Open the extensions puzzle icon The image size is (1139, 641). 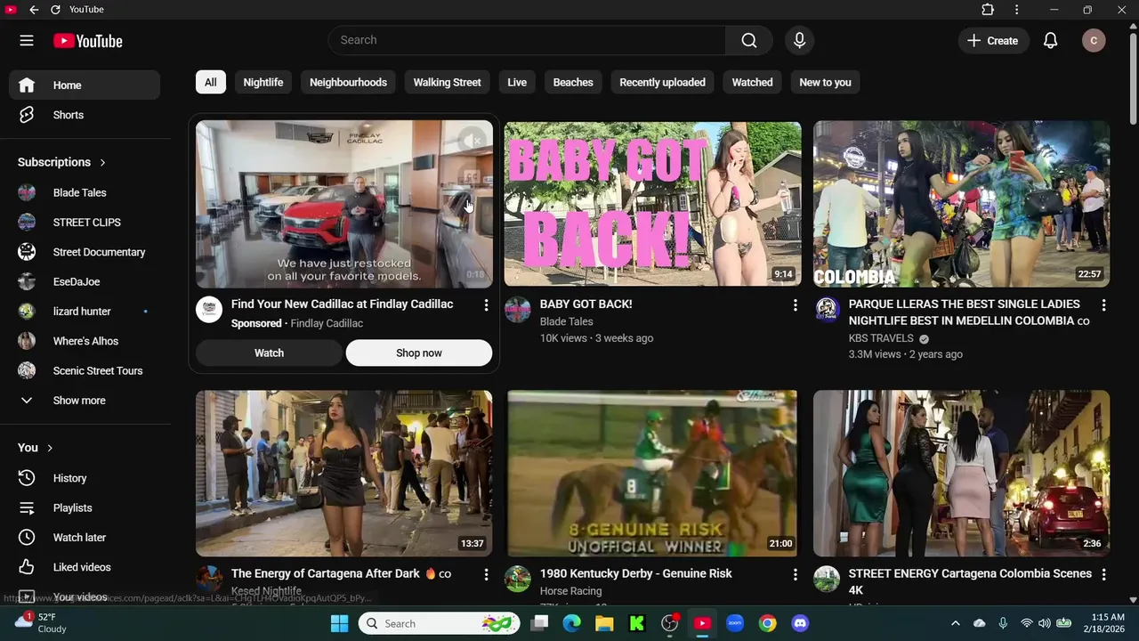pyautogui.click(x=988, y=10)
